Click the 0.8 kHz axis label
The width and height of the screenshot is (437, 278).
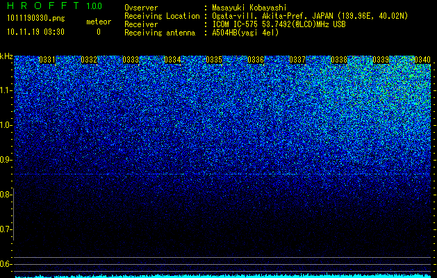6,195
